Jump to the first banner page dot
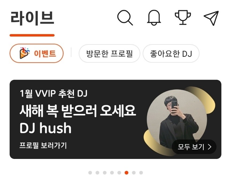The height and width of the screenshot is (188, 231). pyautogui.click(x=90, y=173)
